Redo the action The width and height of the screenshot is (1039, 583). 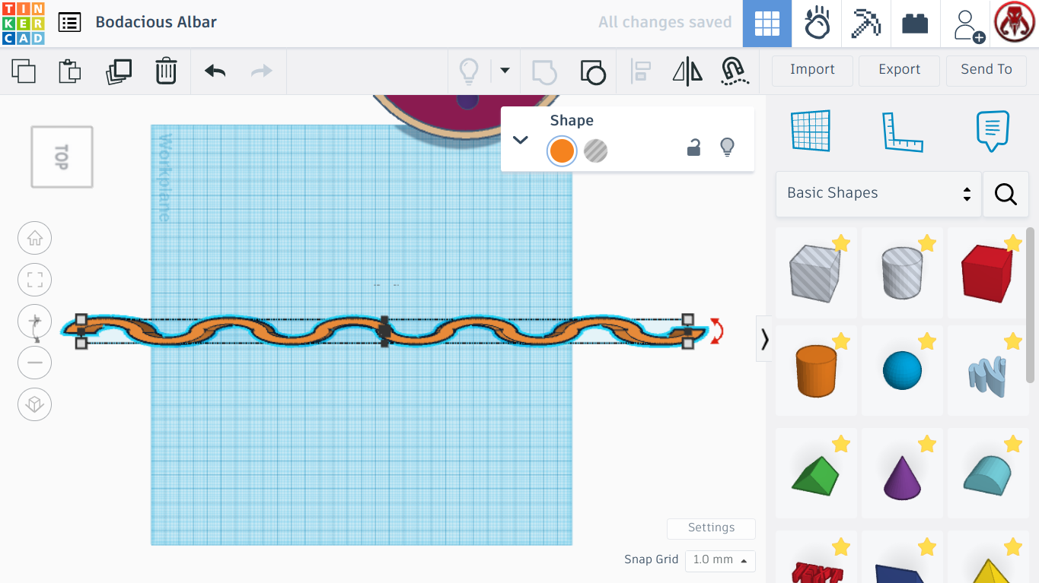pyautogui.click(x=262, y=71)
